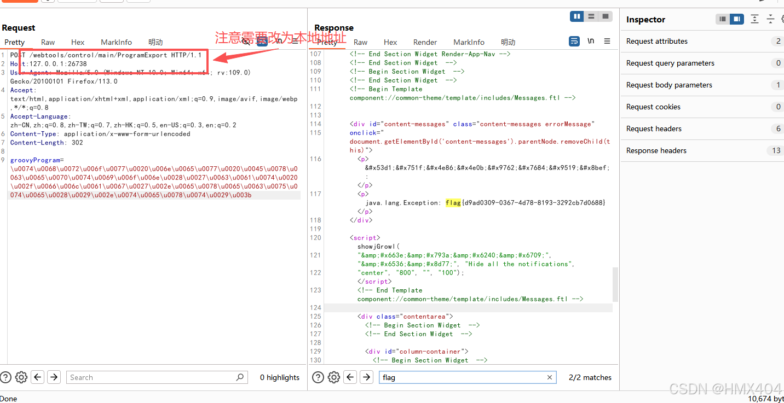Jump to next 'flag' match in Response
The height and width of the screenshot is (403, 784).
click(x=367, y=377)
